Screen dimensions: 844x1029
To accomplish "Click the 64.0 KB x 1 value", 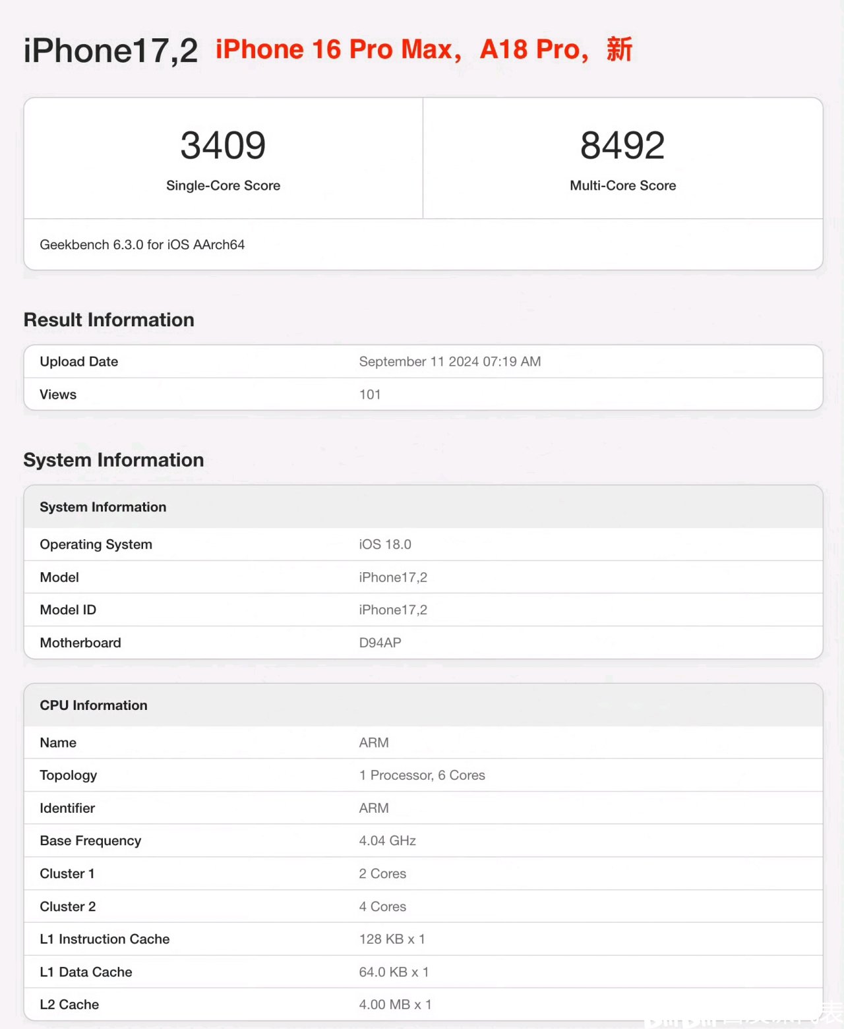I will [x=394, y=972].
